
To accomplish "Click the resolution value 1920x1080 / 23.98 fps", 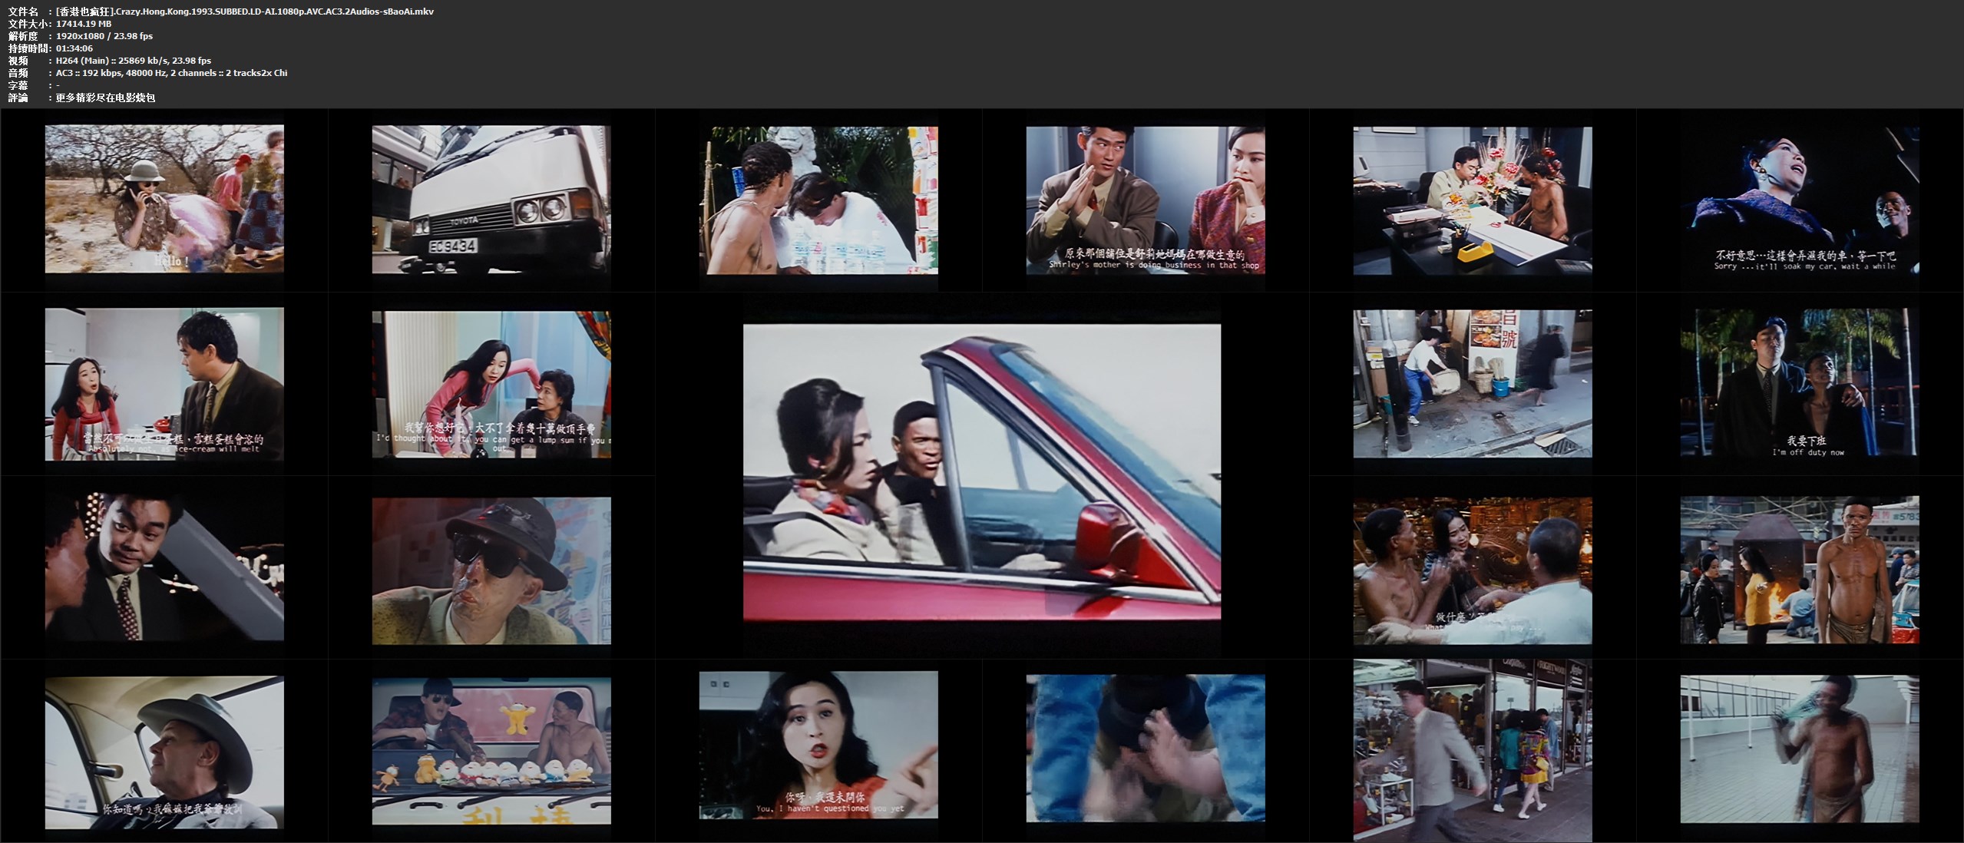I will (104, 36).
